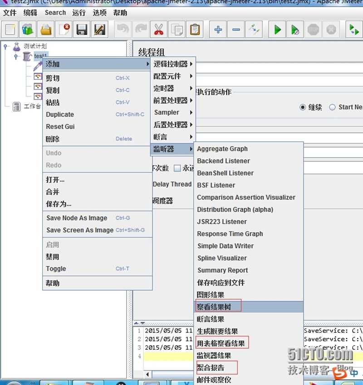Click the Paste clipboard icon
Screen dimensions: 363x385
[195, 30]
